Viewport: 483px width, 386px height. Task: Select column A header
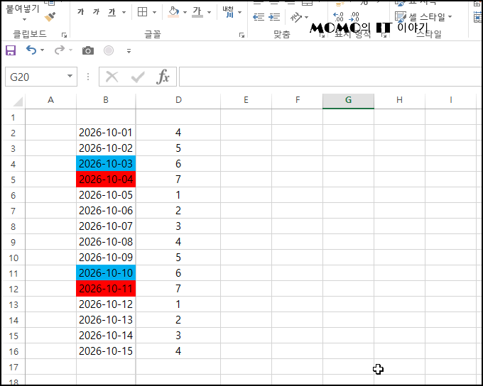[x=51, y=100]
